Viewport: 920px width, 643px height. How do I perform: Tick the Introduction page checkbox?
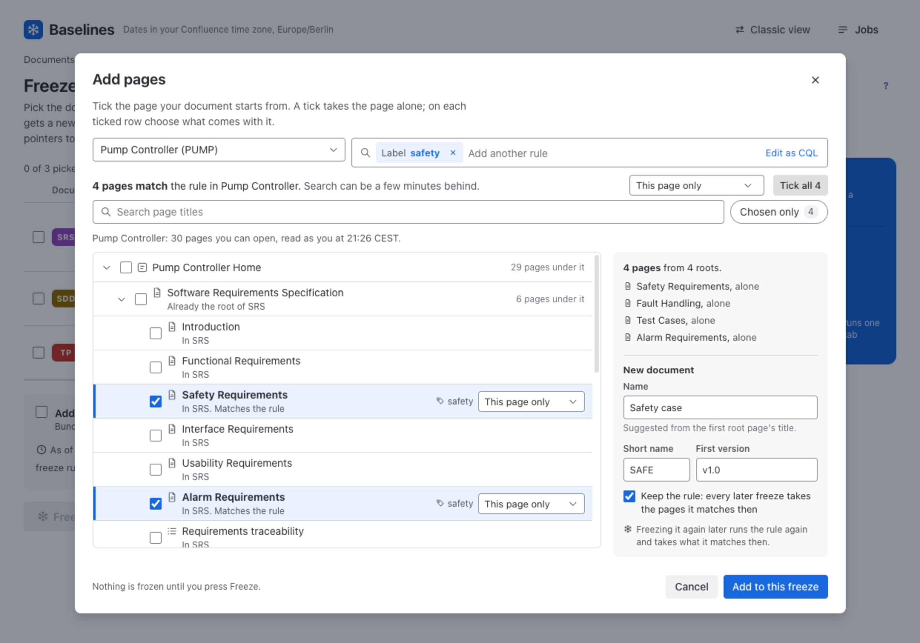click(x=155, y=333)
